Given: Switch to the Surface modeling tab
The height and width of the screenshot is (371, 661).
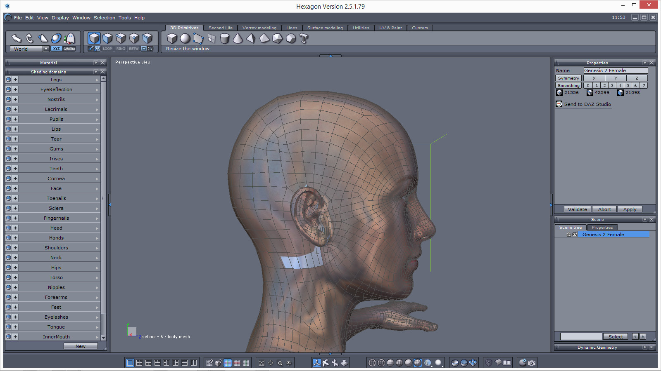Looking at the screenshot, I should coord(325,28).
